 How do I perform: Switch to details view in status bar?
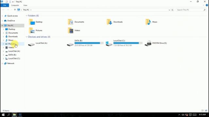click(203, 110)
